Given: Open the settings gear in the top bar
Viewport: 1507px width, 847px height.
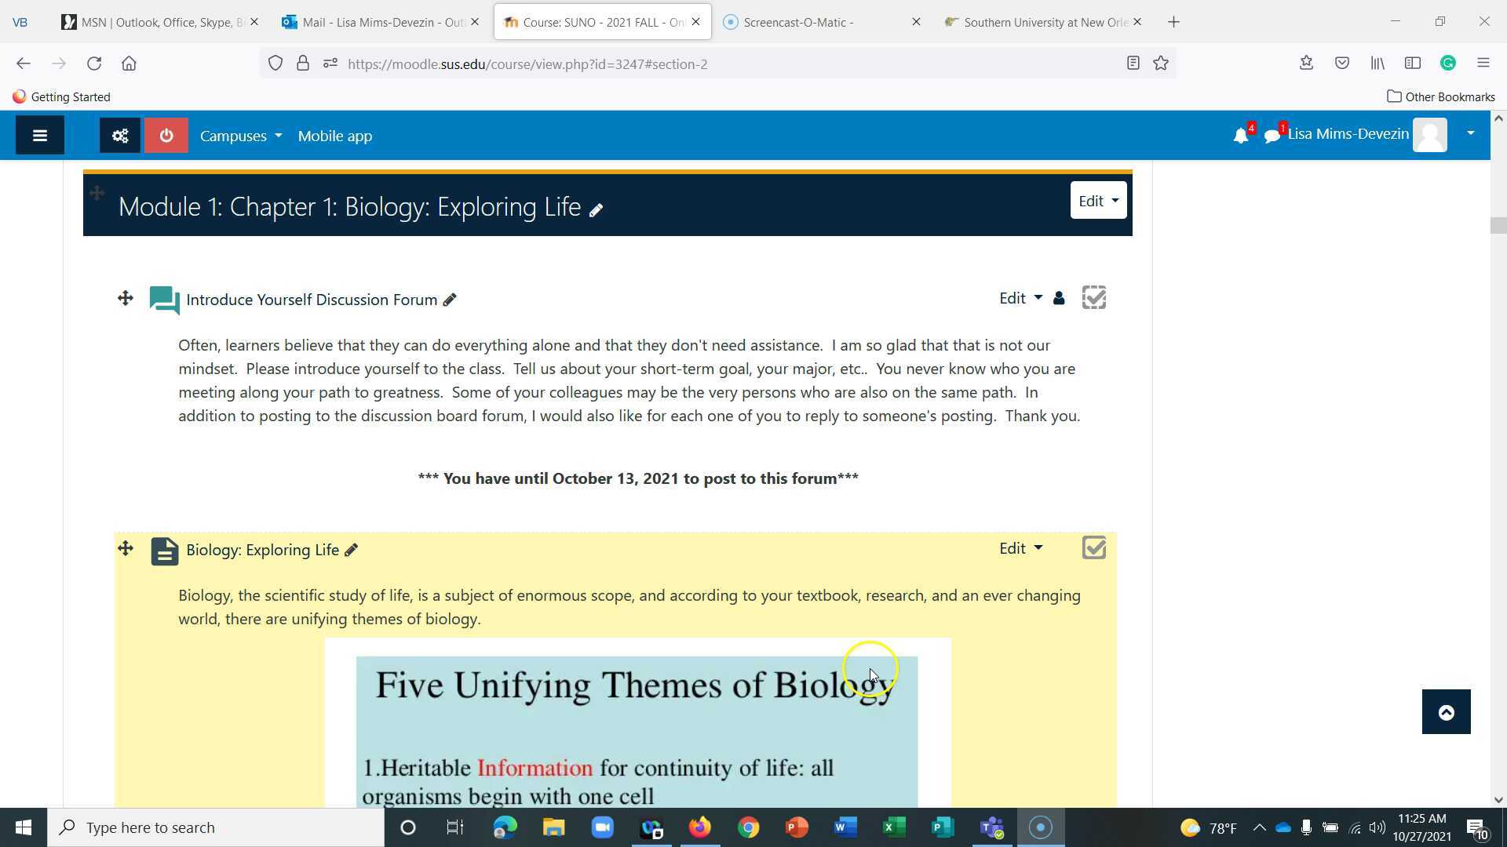Looking at the screenshot, I should pos(119,135).
